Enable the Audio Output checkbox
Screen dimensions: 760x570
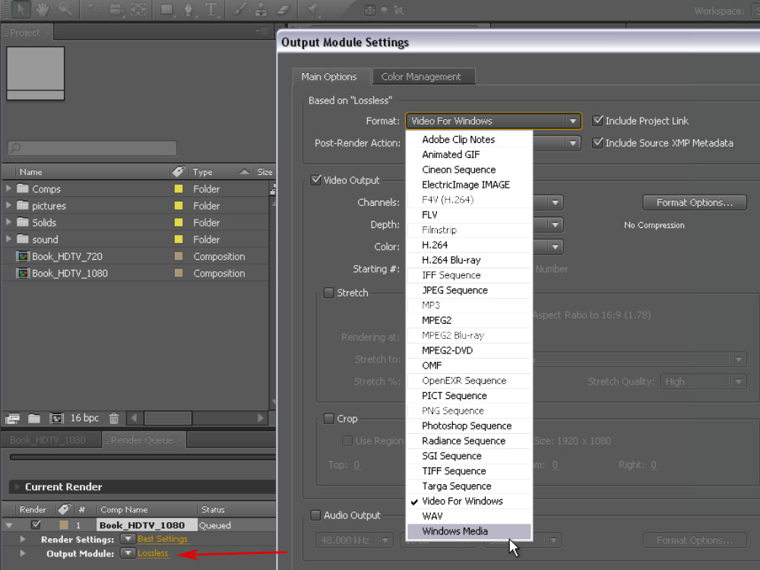(315, 515)
